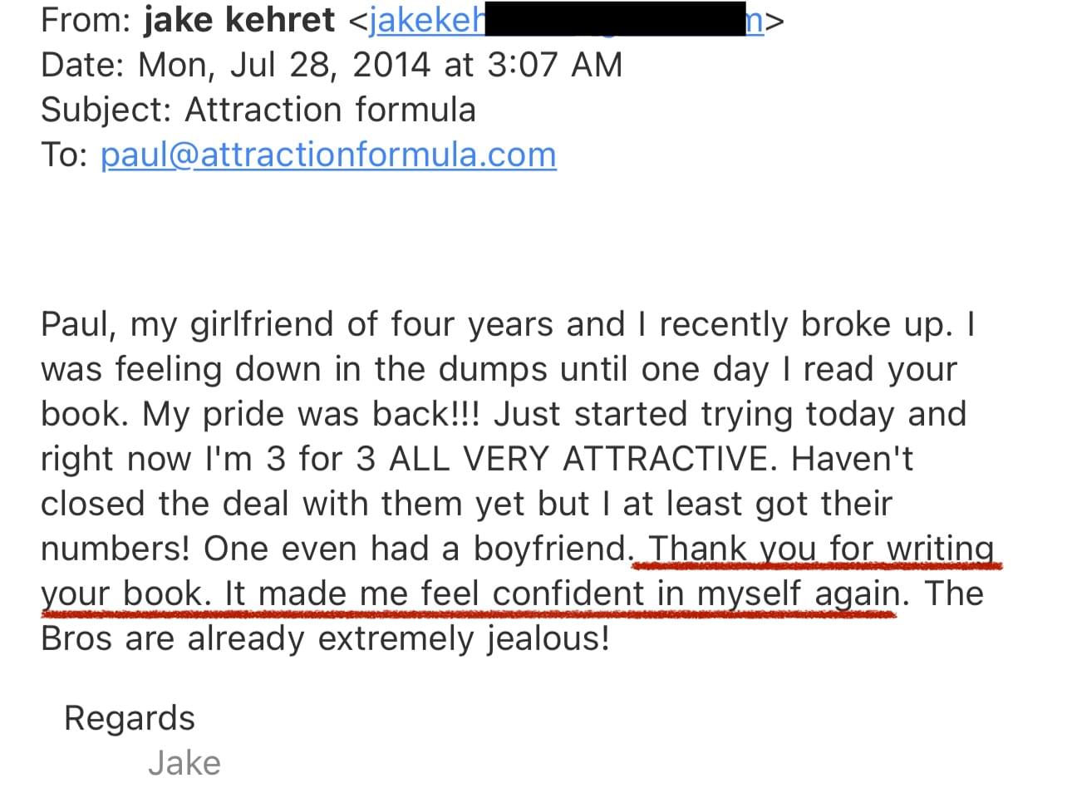Click the Subject: label
The height and width of the screenshot is (793, 1067).
coord(106,110)
